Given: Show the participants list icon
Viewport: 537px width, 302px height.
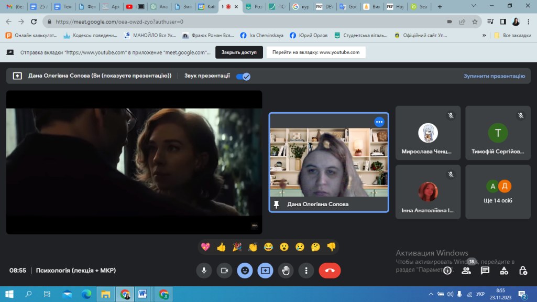Looking at the screenshot, I should click(x=466, y=271).
